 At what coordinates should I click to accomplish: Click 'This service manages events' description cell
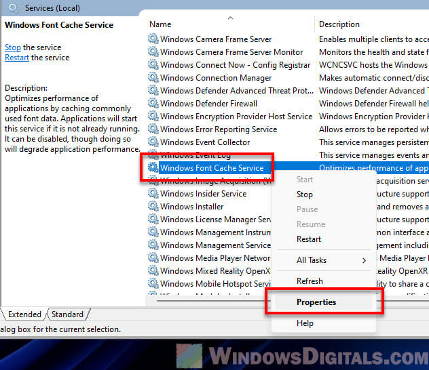374,155
